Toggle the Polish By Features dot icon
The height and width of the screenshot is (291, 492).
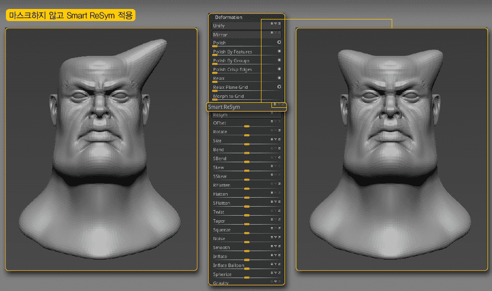tap(279, 51)
